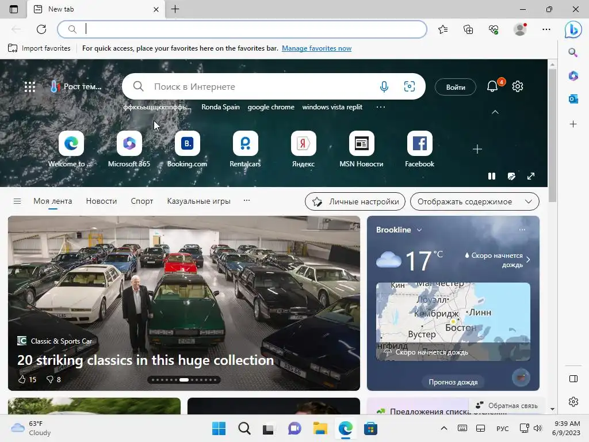
Task: Expand Brookline location dropdown
Action: (419, 230)
